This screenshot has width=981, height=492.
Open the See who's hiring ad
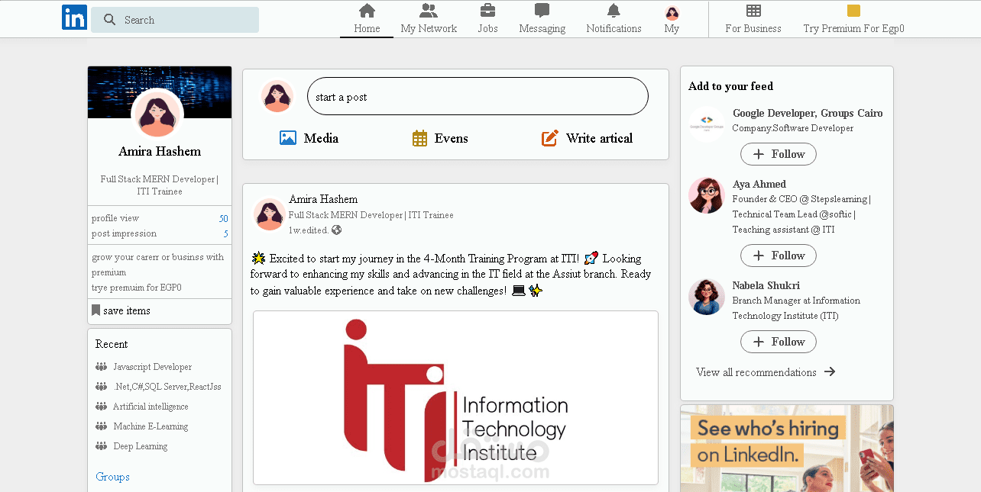coord(786,448)
